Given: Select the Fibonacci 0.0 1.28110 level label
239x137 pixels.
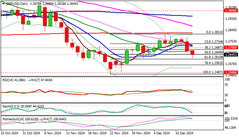Looking at the screenshot, I should [215, 32].
